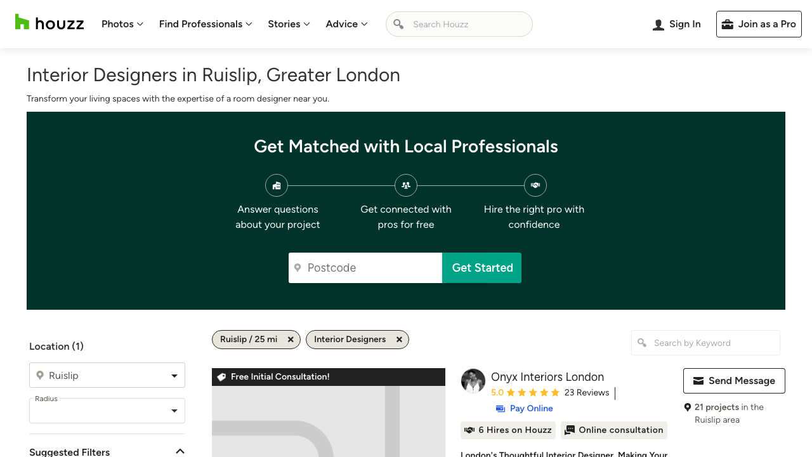Click the five-star rating for Onyx Interiors

(533, 393)
